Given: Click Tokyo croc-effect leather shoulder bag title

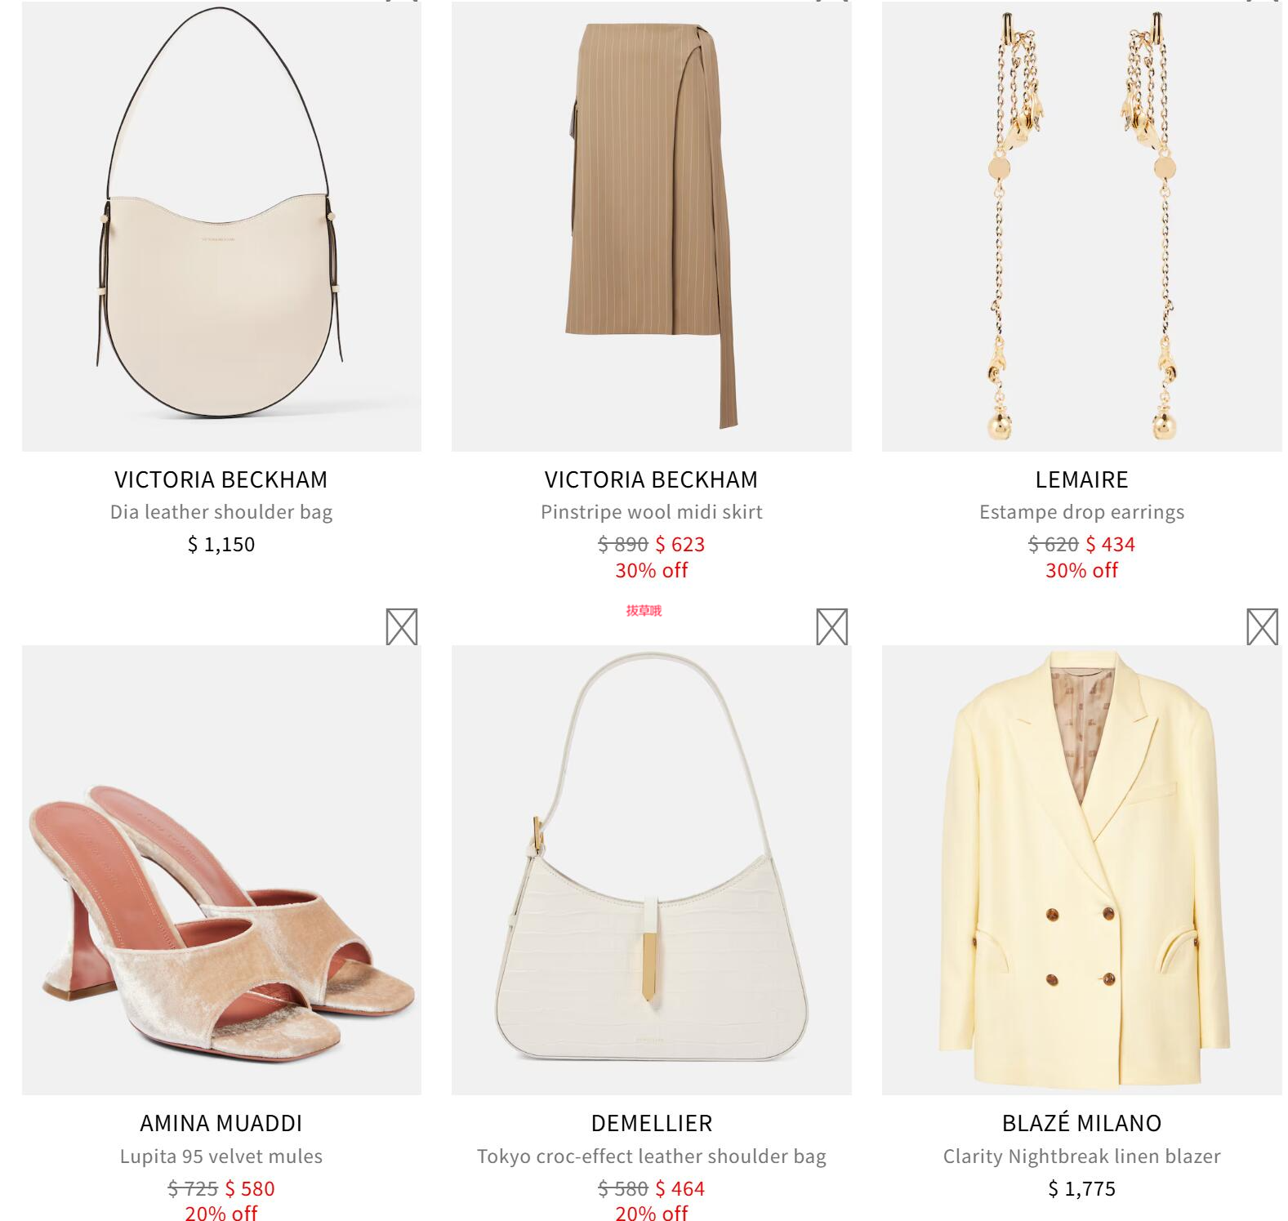Looking at the screenshot, I should click(652, 1156).
